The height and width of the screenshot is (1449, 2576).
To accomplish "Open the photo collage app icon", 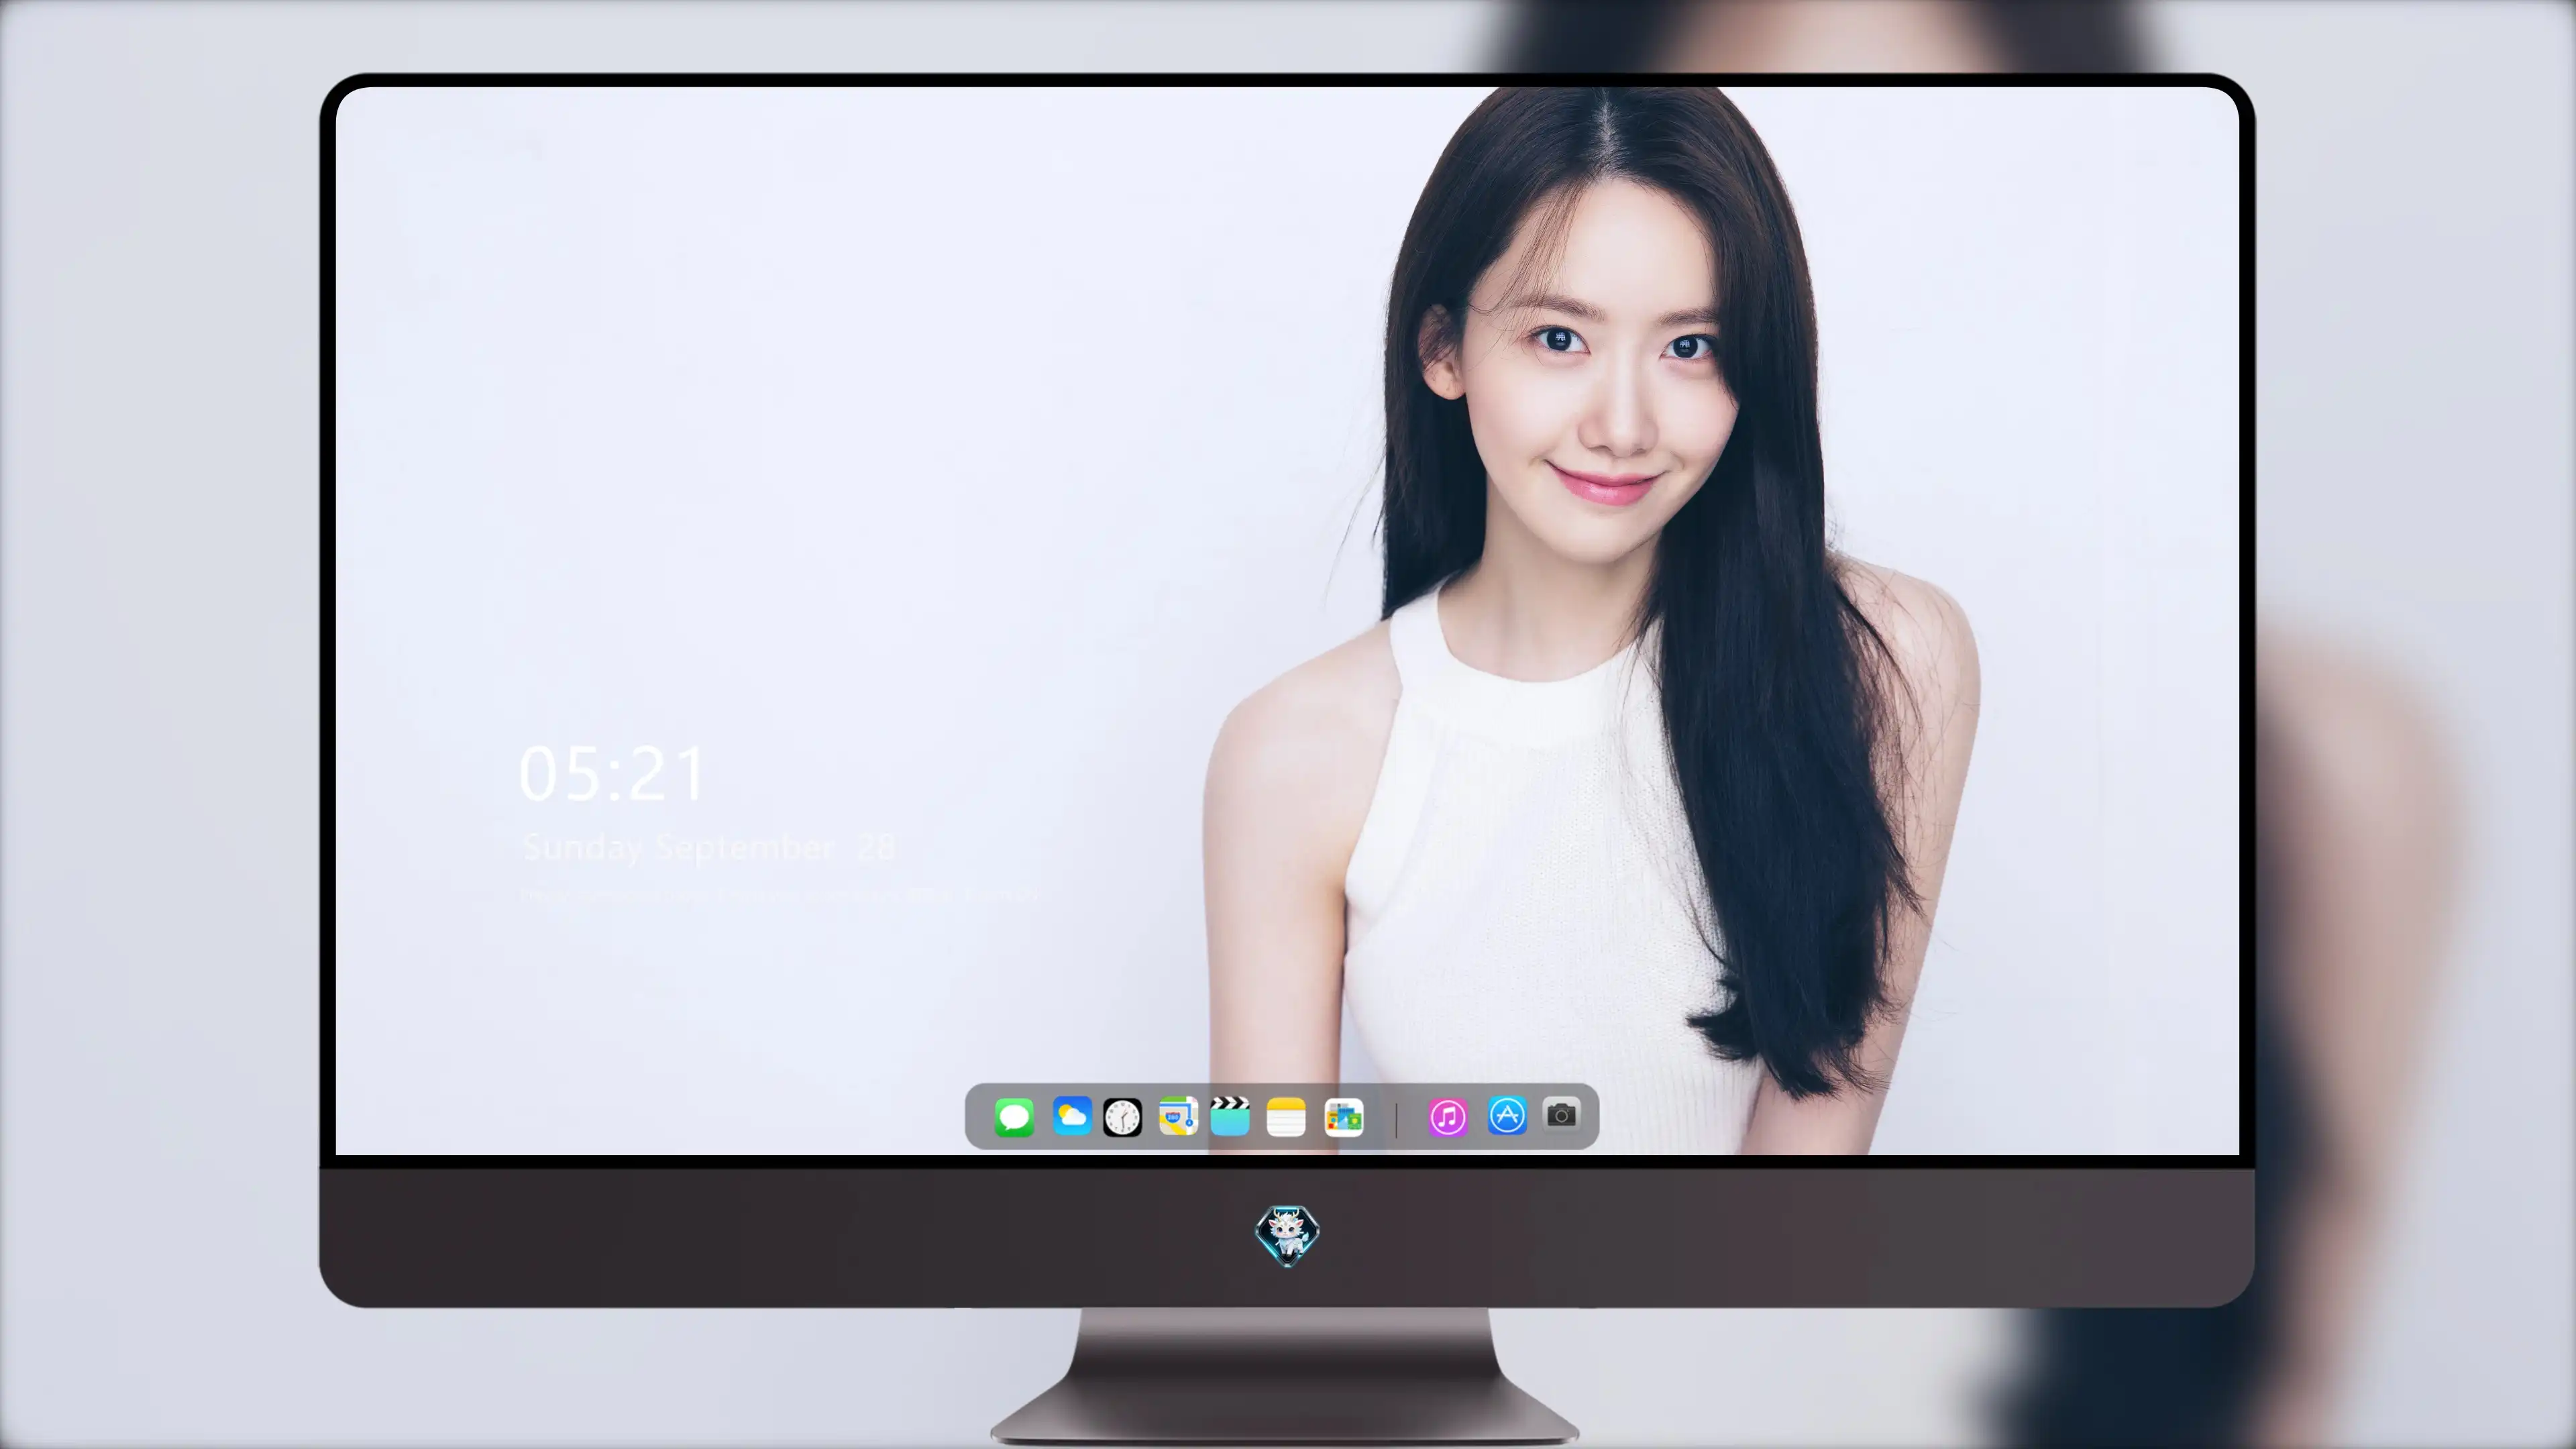I will 1344,1117.
